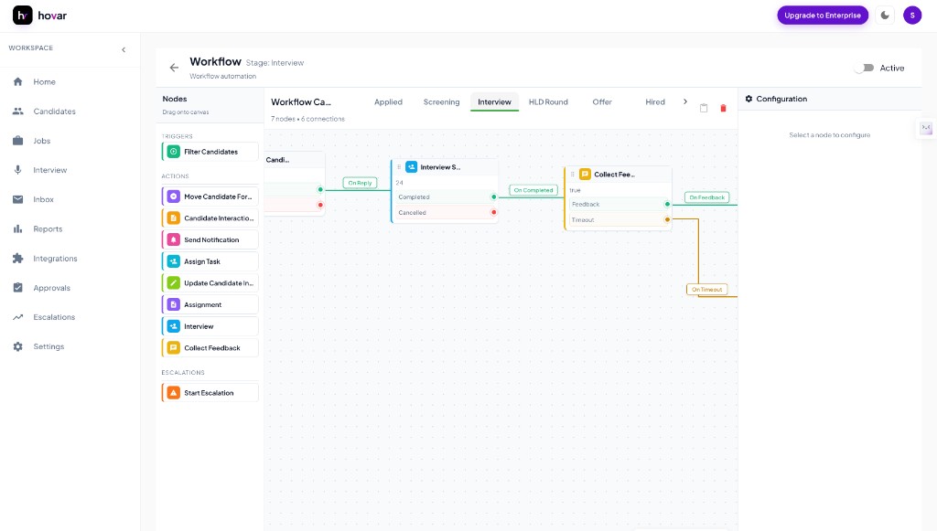This screenshot has width=937, height=531.
Task: Click the clipboard copy icon
Action: click(x=704, y=108)
